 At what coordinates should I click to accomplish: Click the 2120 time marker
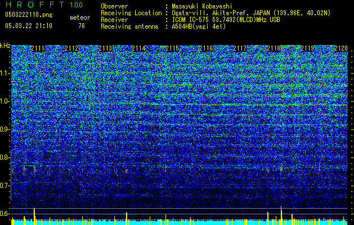341,48
